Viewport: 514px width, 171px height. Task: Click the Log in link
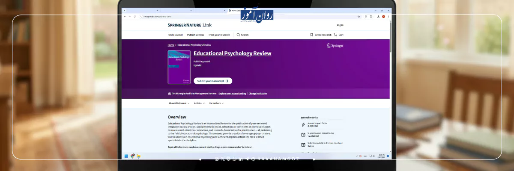340,25
